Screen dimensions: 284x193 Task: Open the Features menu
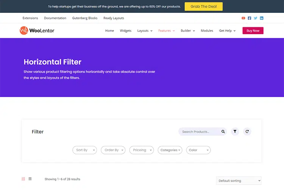click(166, 31)
